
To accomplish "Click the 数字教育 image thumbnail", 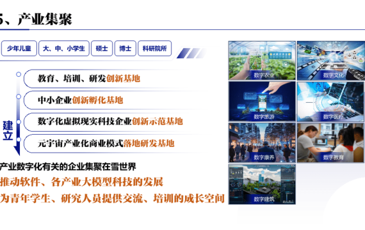I will [331, 142].
